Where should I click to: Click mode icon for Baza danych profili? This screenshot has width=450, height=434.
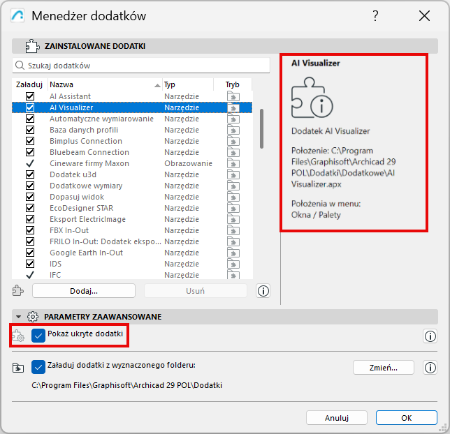point(233,130)
